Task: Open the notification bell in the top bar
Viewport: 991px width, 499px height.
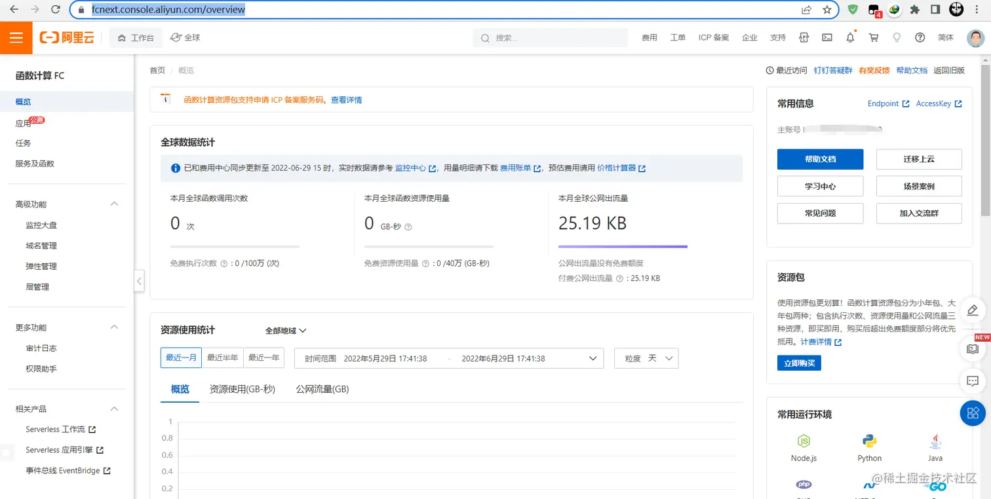Action: (x=850, y=37)
